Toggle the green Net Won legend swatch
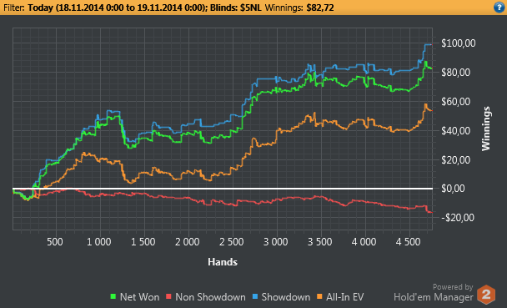This screenshot has height=308, width=507. coord(113,296)
